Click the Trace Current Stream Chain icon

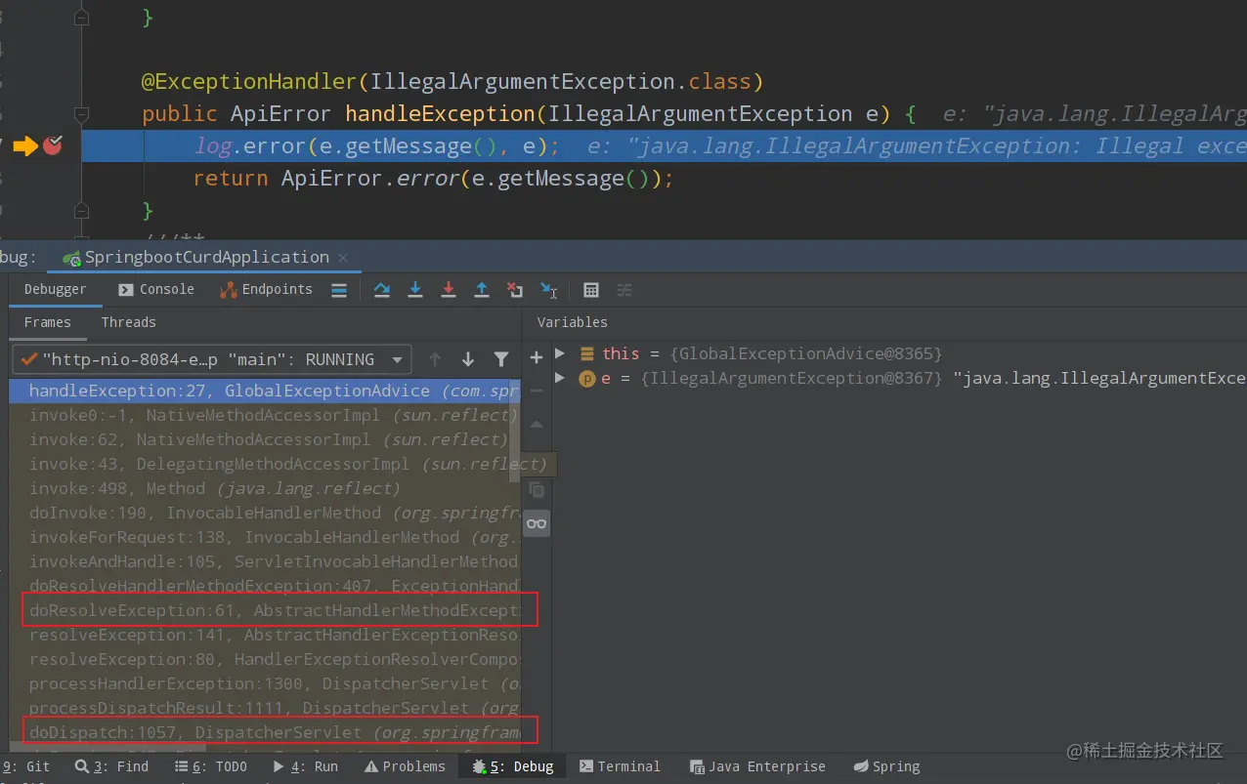coord(624,290)
